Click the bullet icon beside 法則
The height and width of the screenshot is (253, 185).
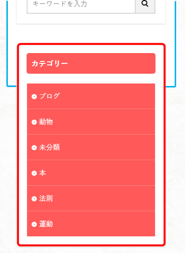pyautogui.click(x=34, y=199)
